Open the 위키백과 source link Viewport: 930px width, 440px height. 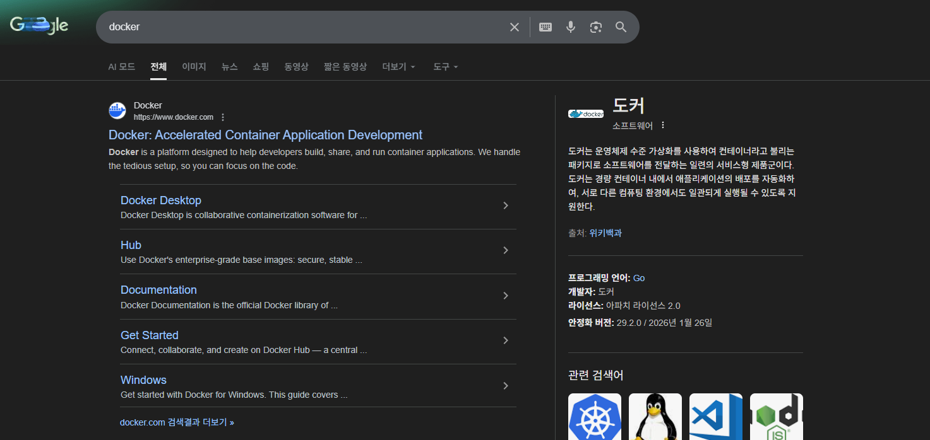point(605,233)
